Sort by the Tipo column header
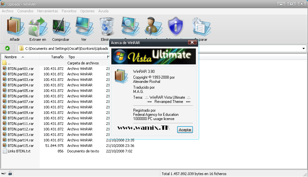 [85, 57]
